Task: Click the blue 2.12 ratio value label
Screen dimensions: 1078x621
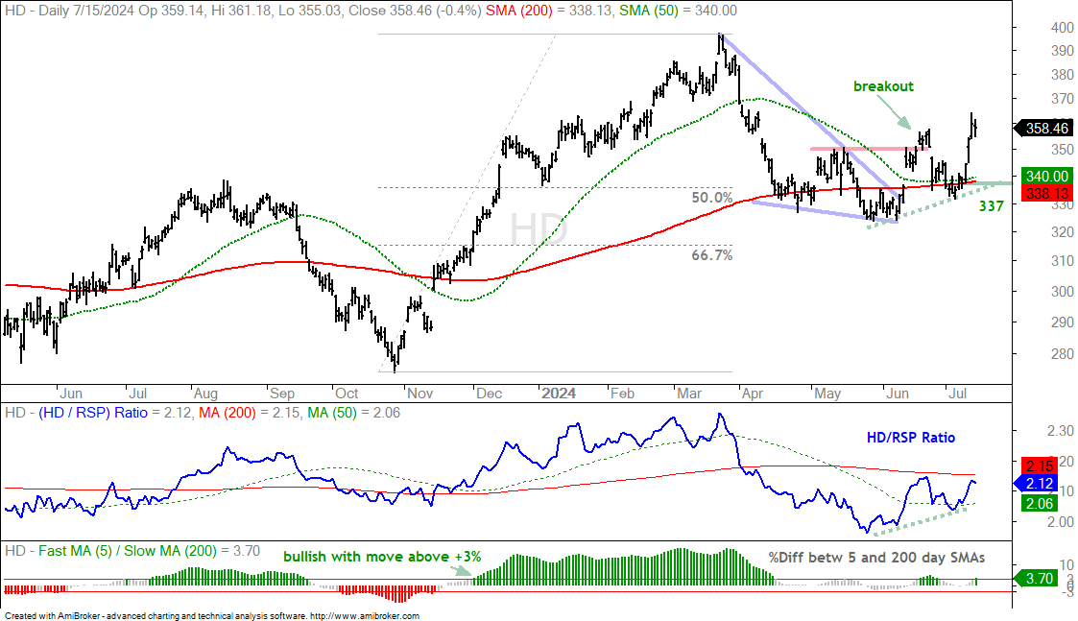Action: tap(1038, 484)
